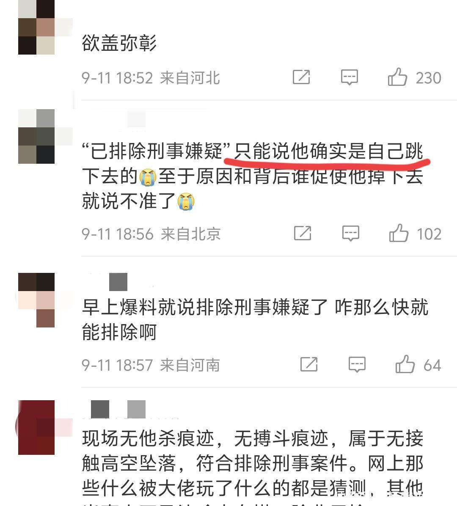Reply to the comment from 北京
457x506 pixels.
coord(350,233)
